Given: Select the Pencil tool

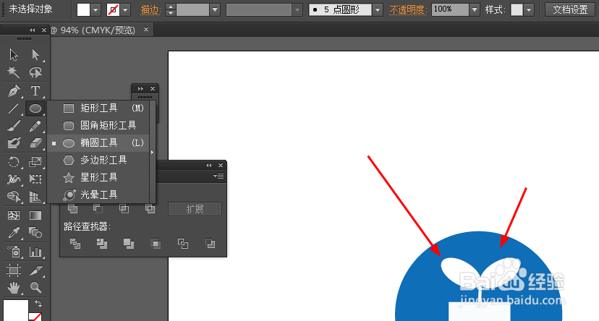Looking at the screenshot, I should point(35,126).
